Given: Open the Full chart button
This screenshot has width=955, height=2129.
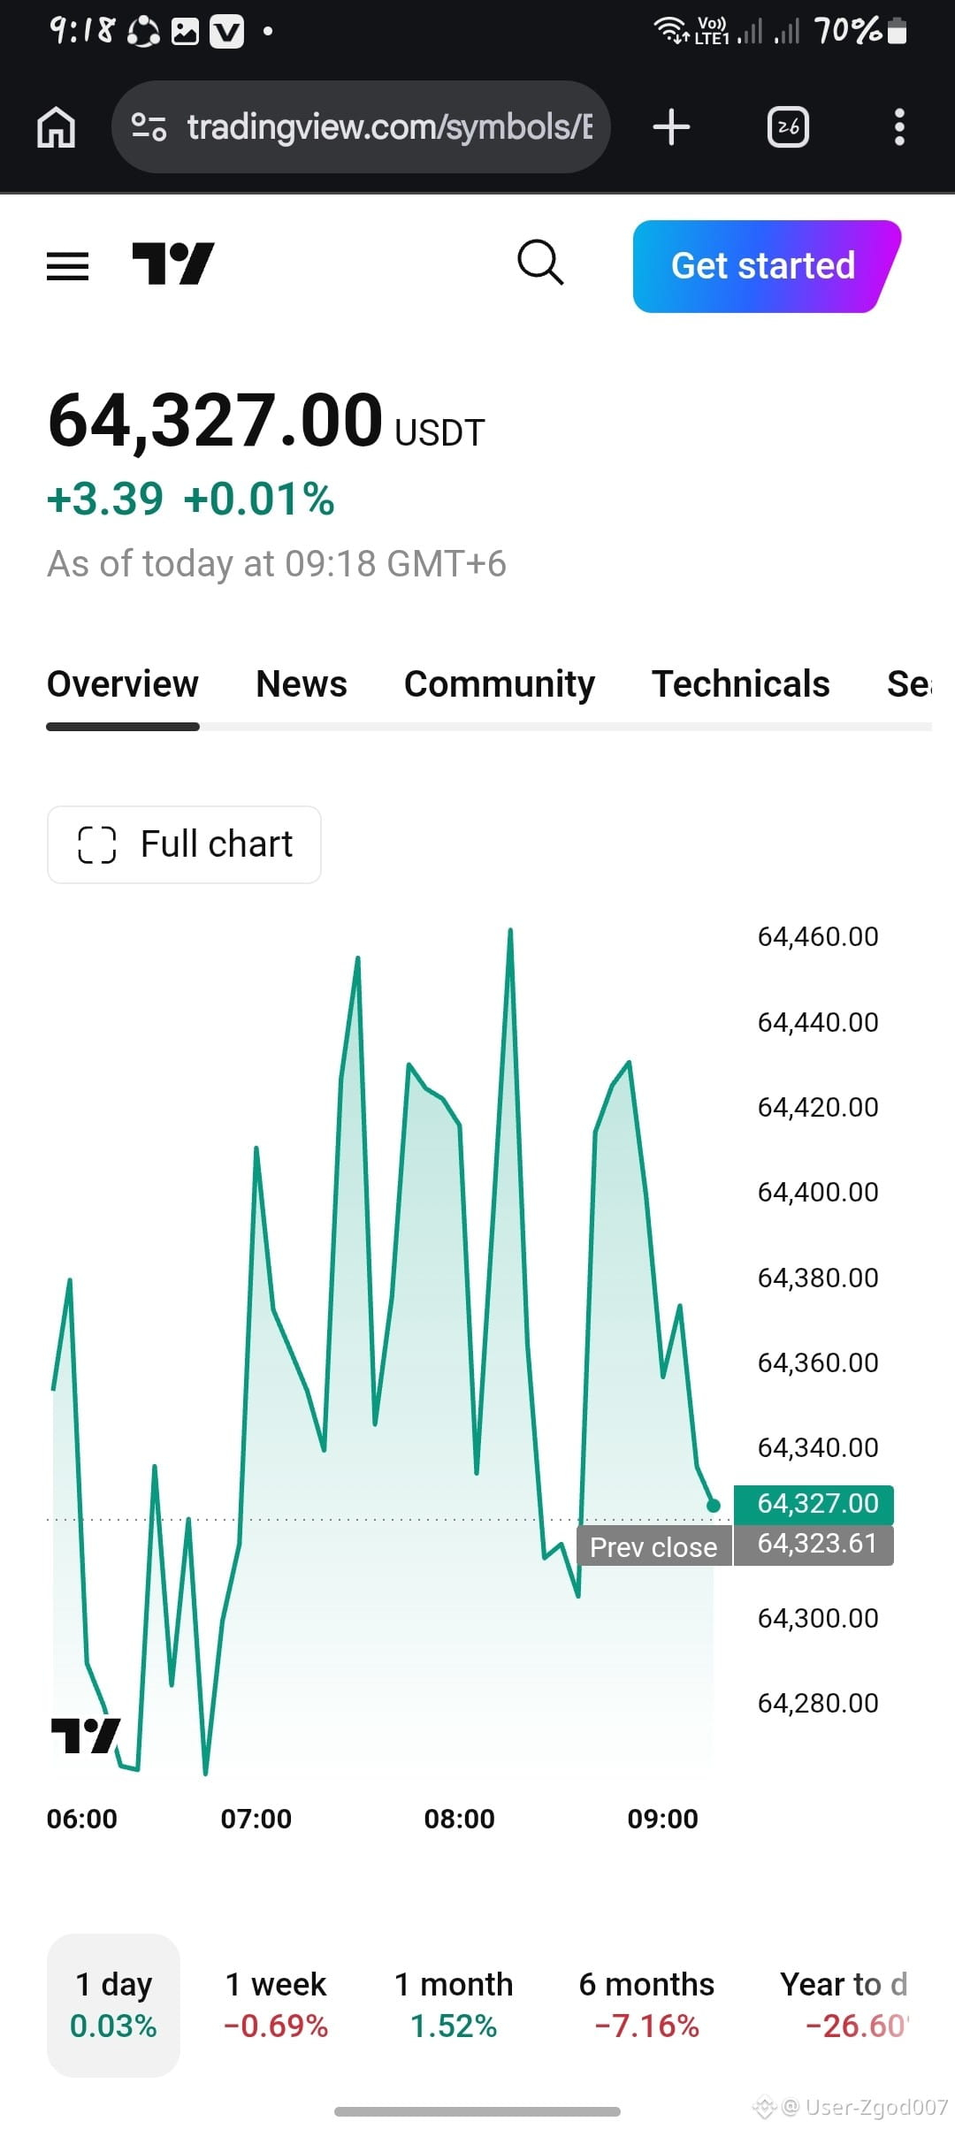Looking at the screenshot, I should 184,844.
